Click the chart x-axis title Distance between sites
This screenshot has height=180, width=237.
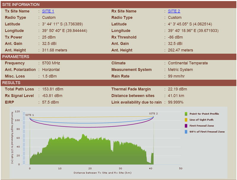point(103,173)
